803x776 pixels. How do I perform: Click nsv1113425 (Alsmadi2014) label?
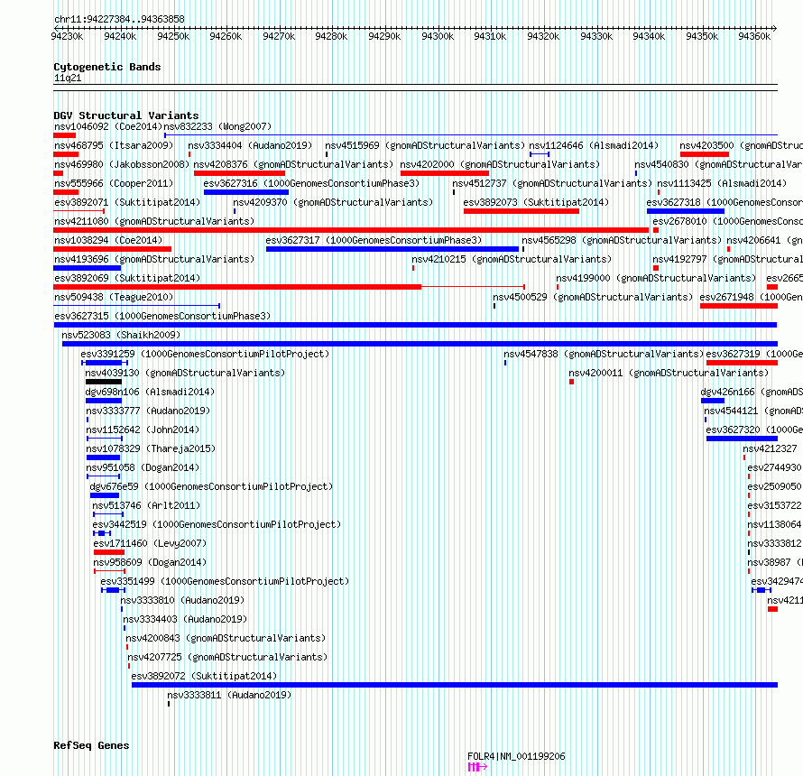[x=722, y=183]
